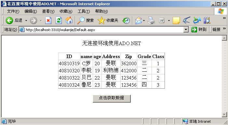Print the page using printer icon
This screenshot has height=125, width=228.
point(151,20)
